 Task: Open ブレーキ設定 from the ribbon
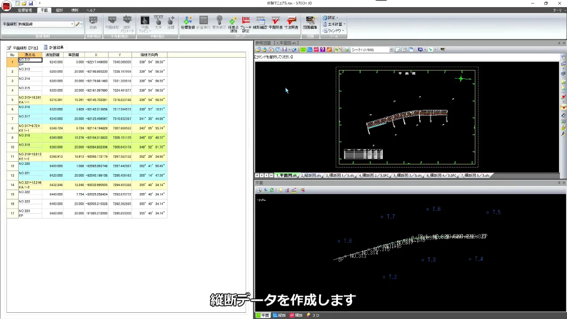click(246, 24)
